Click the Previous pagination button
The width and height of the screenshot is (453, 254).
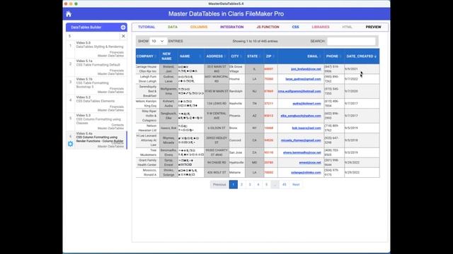(219, 185)
